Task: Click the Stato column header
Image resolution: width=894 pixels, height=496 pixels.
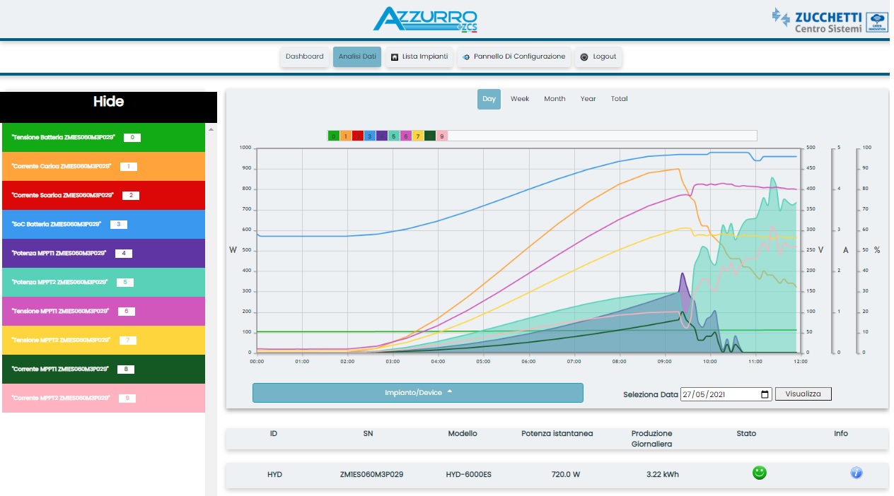Action: (746, 434)
